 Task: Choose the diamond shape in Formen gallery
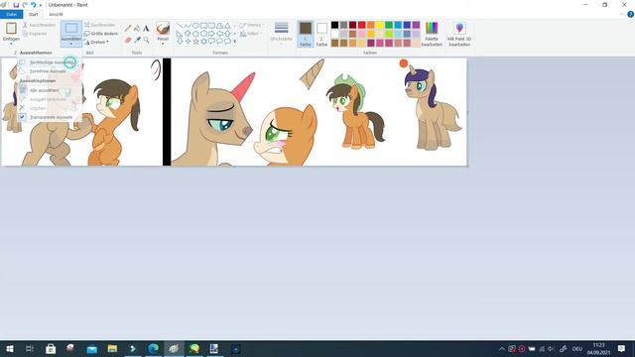coord(188,34)
